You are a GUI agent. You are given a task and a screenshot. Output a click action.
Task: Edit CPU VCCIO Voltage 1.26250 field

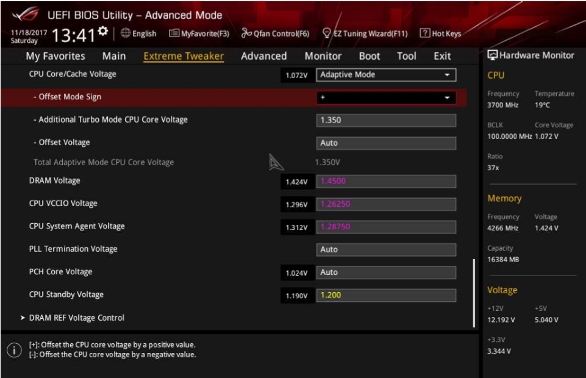[386, 204]
